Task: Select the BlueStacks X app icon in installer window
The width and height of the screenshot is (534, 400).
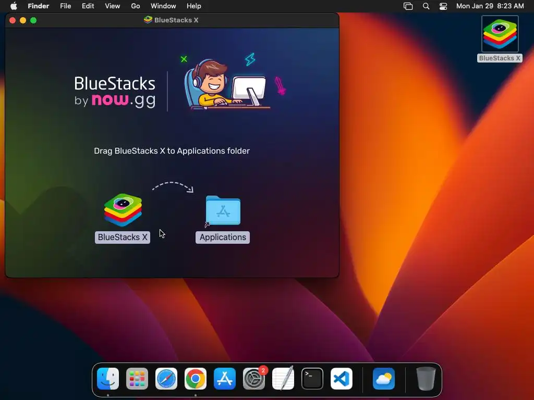Action: [123, 210]
